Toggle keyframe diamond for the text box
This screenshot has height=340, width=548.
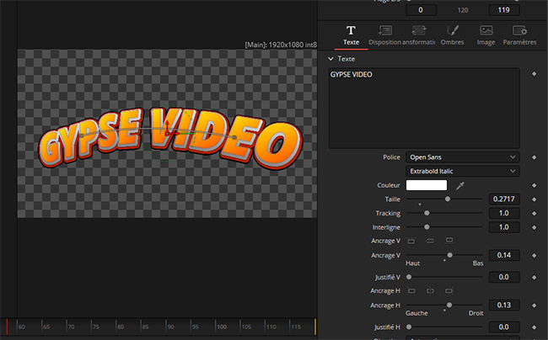534,74
